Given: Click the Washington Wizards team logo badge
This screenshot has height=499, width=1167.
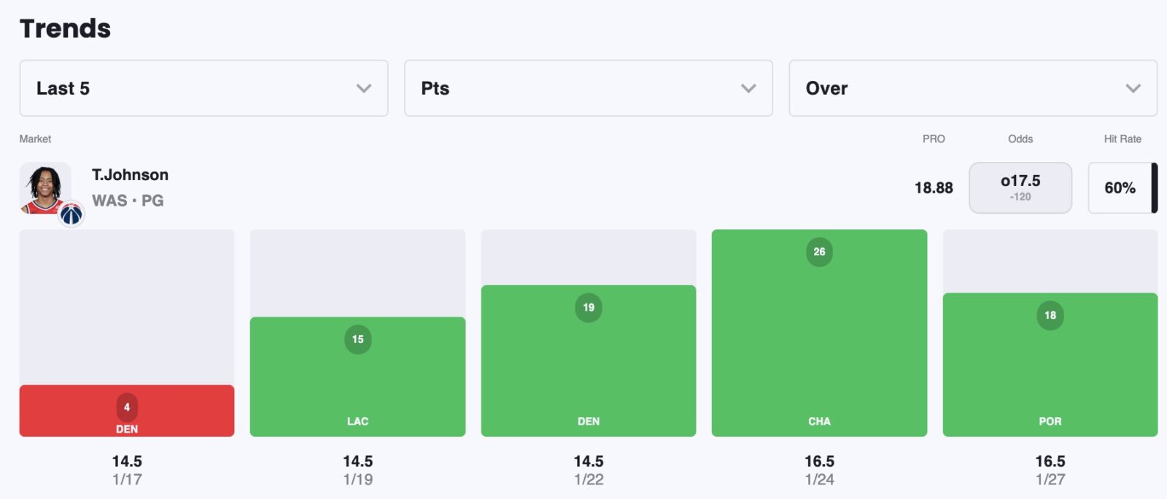Looking at the screenshot, I should click(71, 214).
